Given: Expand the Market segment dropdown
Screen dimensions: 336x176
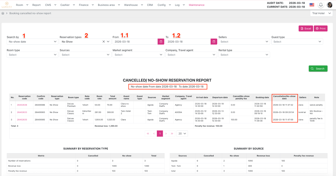Looking at the screenshot, I should [138, 55].
